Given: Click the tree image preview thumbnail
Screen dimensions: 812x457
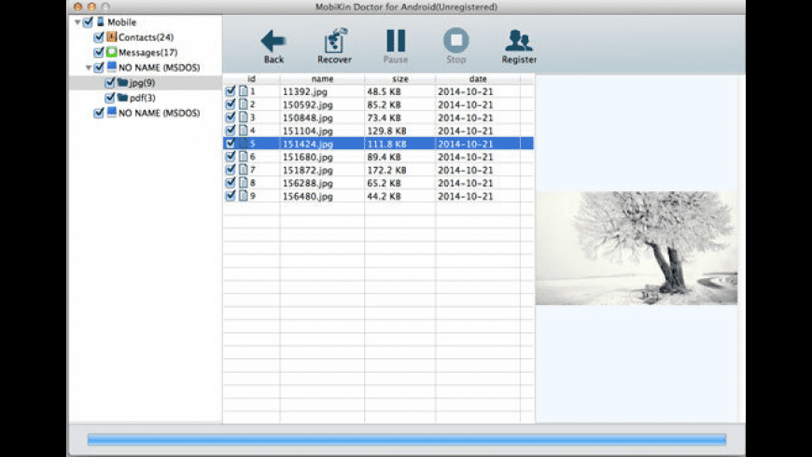Looking at the screenshot, I should pyautogui.click(x=637, y=248).
